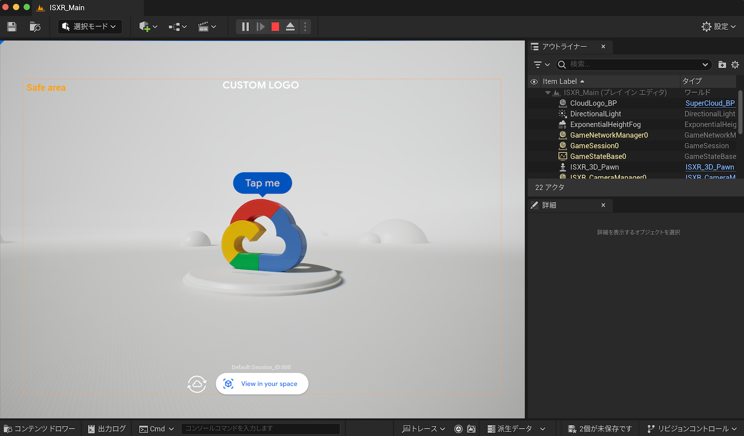The width and height of the screenshot is (744, 436).
Task: Advance one frame with the step button
Action: pos(261,27)
